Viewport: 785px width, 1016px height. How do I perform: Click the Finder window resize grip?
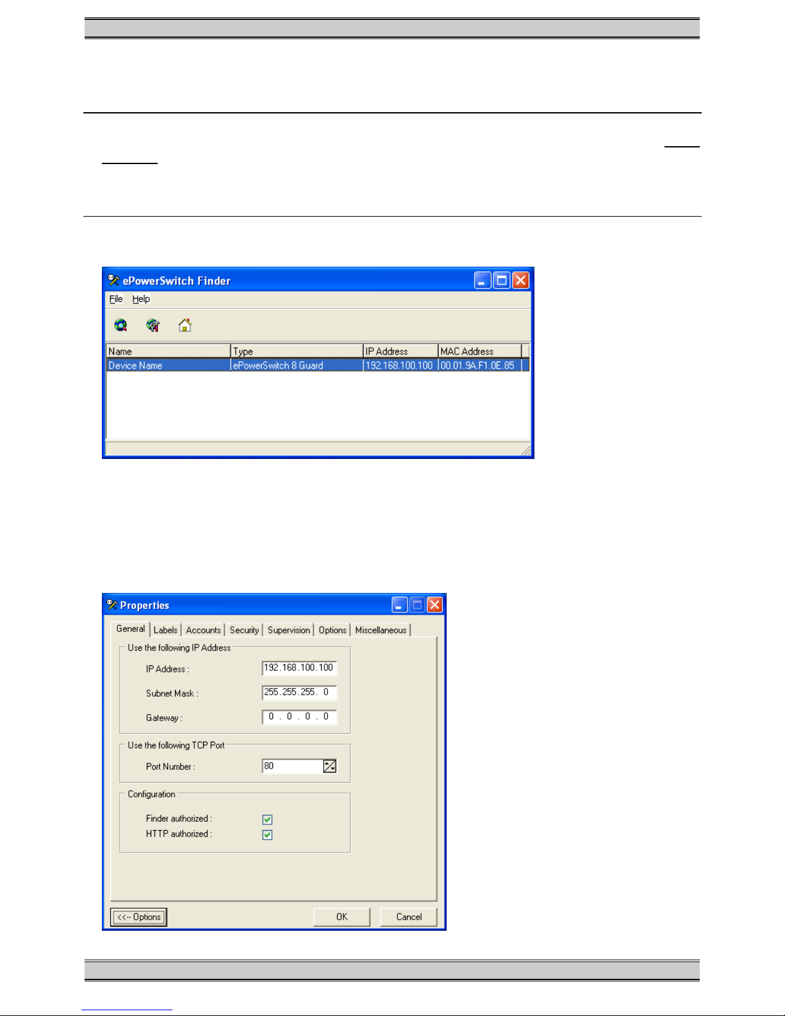coord(525,450)
